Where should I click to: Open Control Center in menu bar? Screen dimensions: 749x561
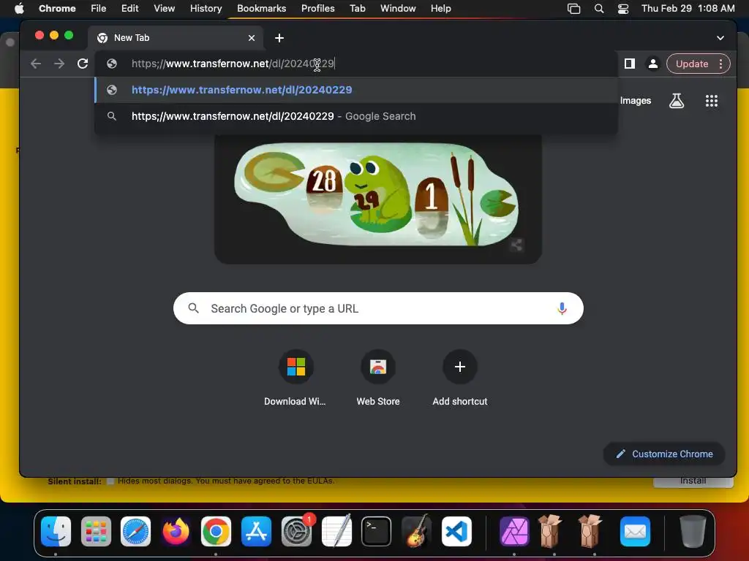623,9
